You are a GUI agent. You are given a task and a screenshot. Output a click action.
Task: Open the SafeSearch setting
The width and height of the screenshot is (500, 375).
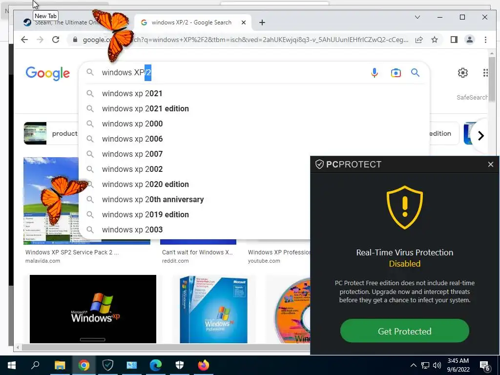coord(472,97)
